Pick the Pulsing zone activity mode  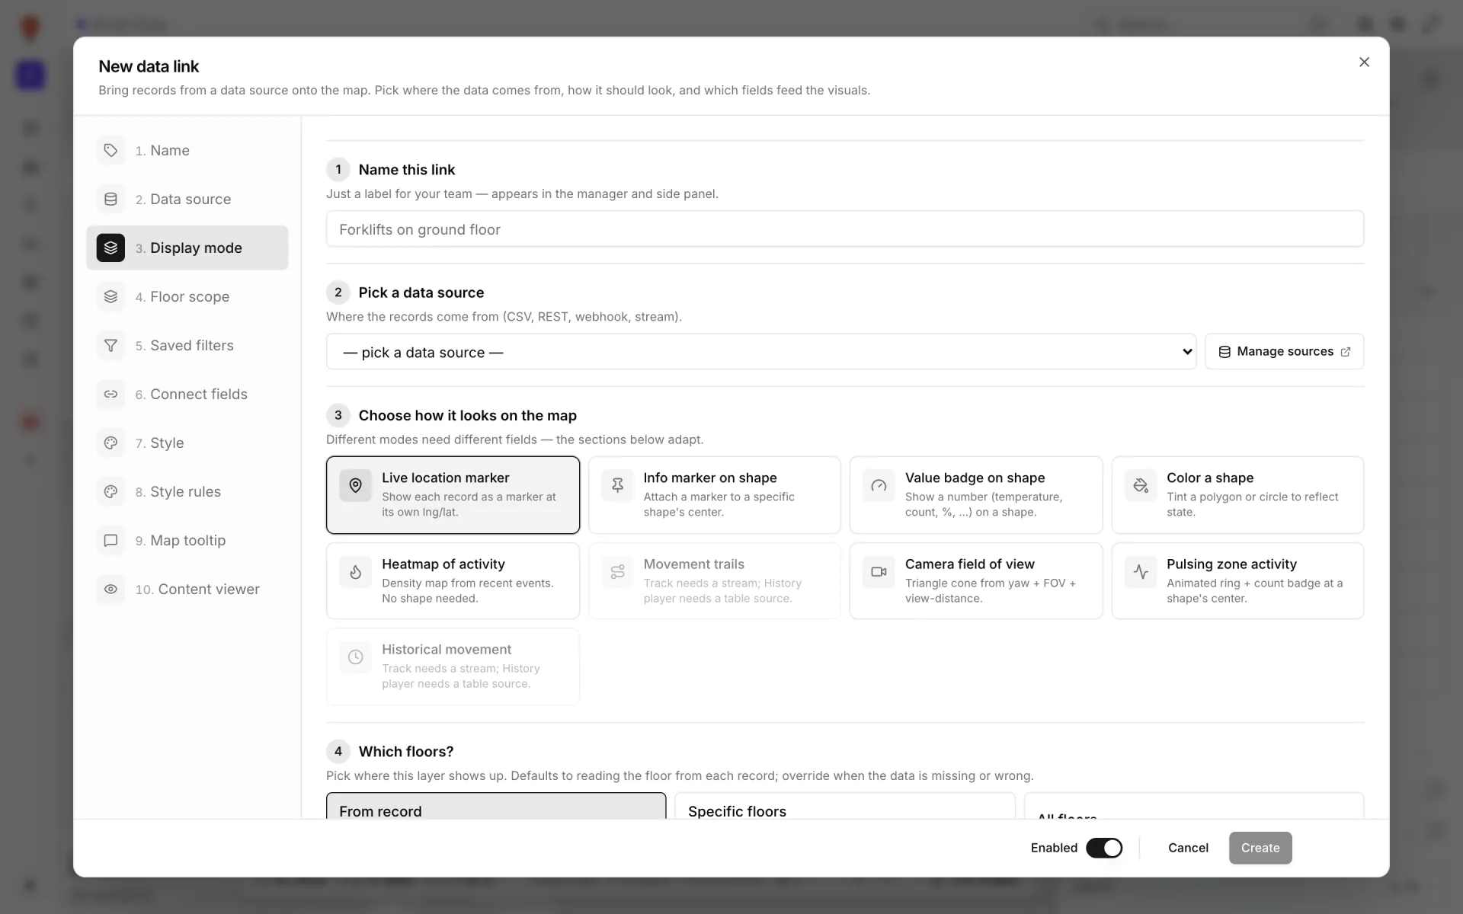pos(1237,580)
